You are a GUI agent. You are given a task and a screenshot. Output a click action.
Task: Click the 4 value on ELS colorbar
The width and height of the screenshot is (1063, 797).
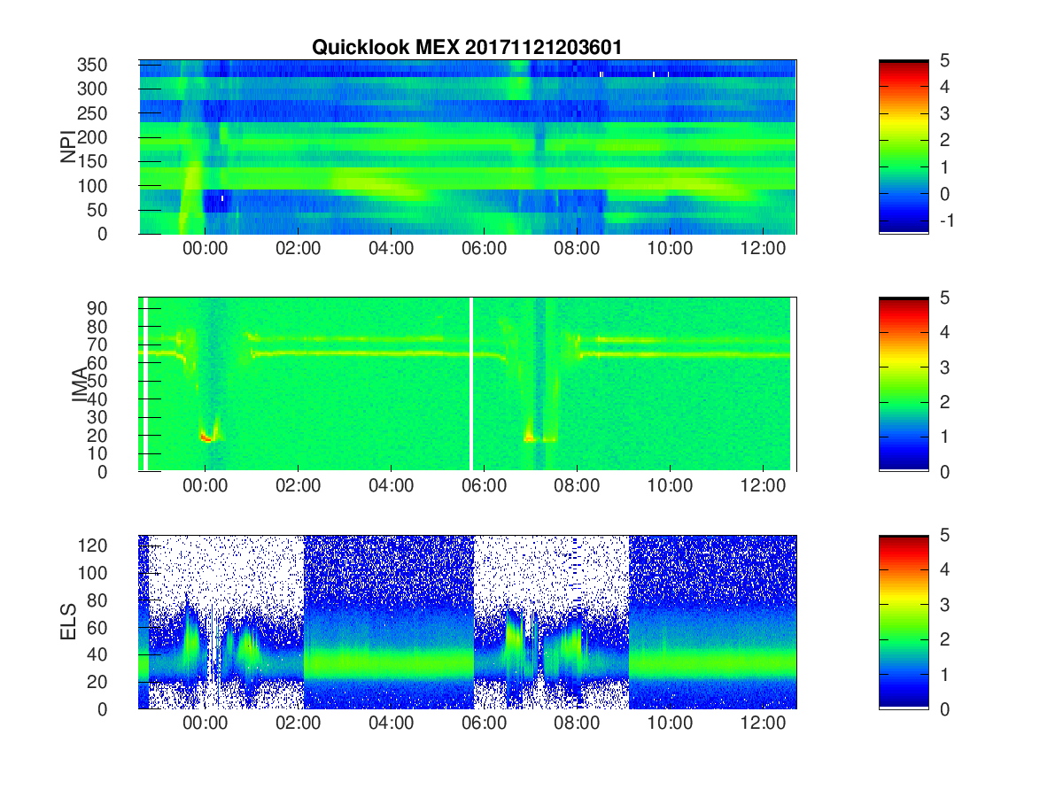(x=947, y=569)
